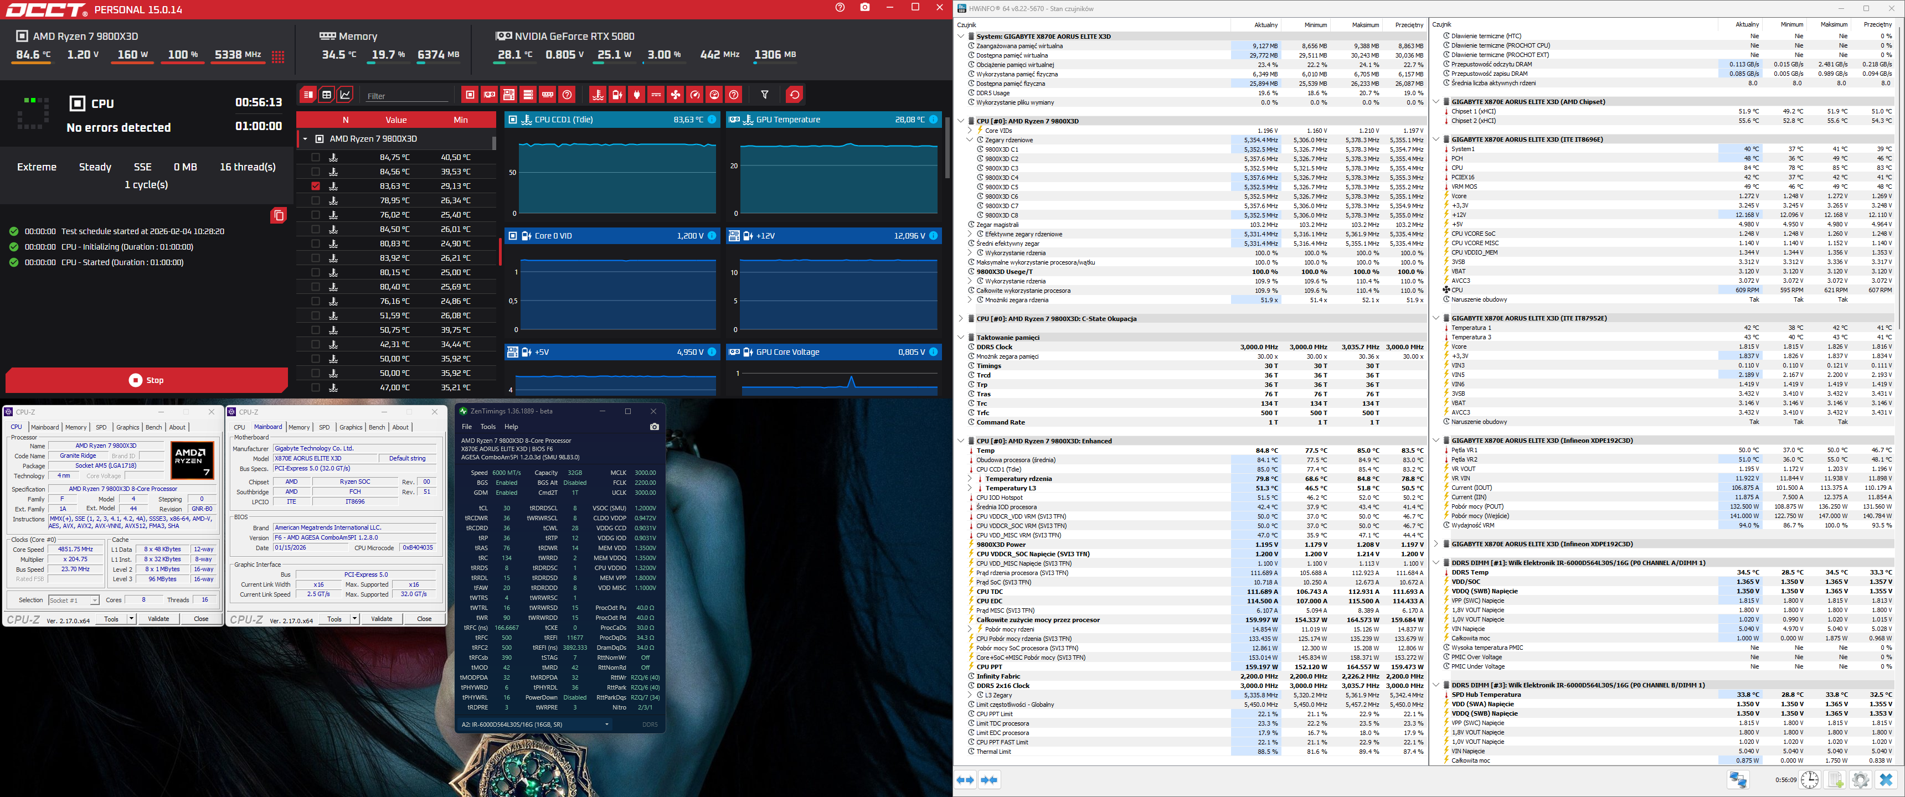This screenshot has width=1905, height=797.
Task: Check the 78,95 °C sensor checkbox
Action: pos(316,200)
